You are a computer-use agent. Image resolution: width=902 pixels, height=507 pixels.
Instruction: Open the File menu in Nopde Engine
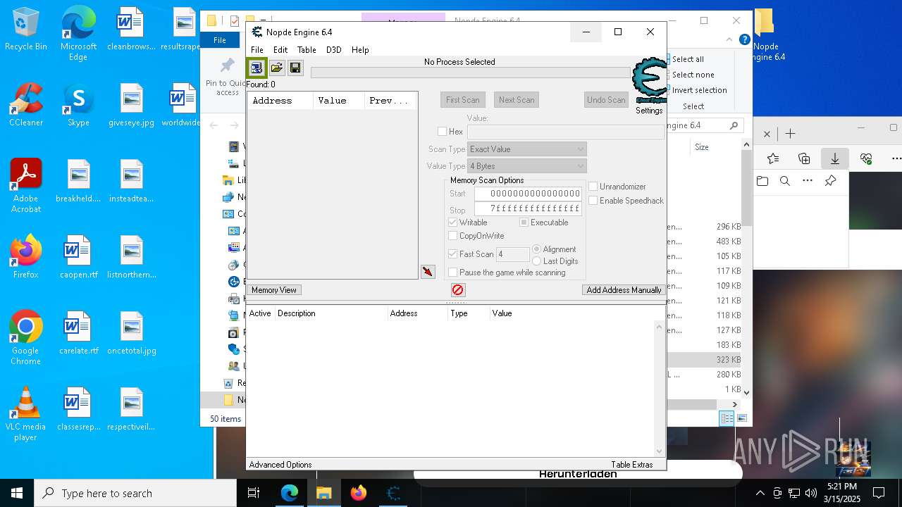tap(257, 50)
